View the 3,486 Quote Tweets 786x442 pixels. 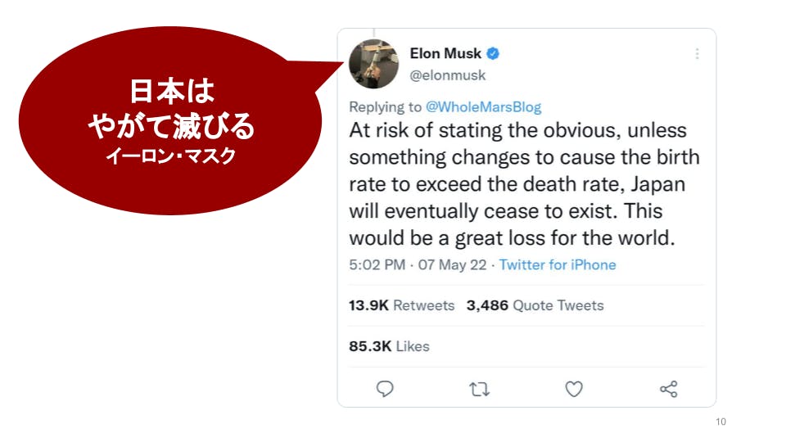click(535, 305)
